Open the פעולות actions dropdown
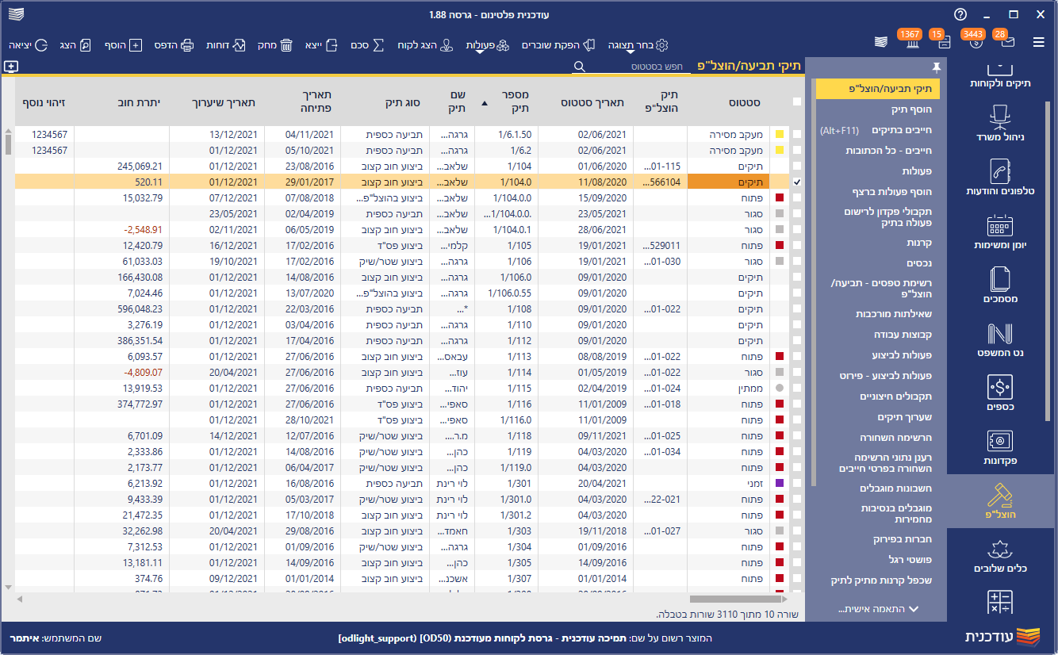Image resolution: width=1058 pixels, height=655 pixels. coord(487,45)
